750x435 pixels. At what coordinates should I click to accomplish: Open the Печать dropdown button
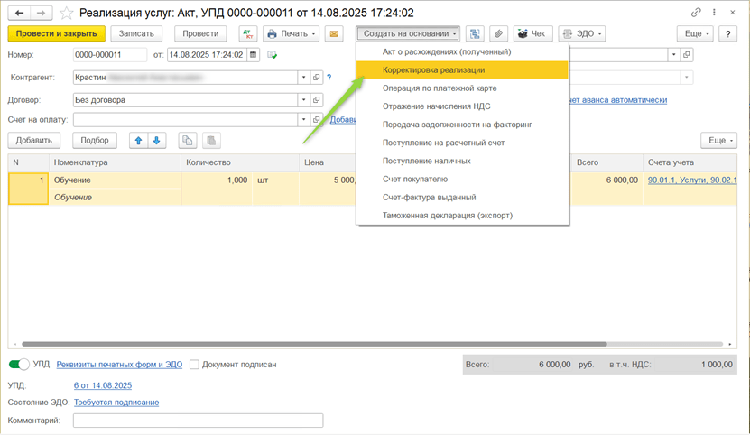[291, 34]
